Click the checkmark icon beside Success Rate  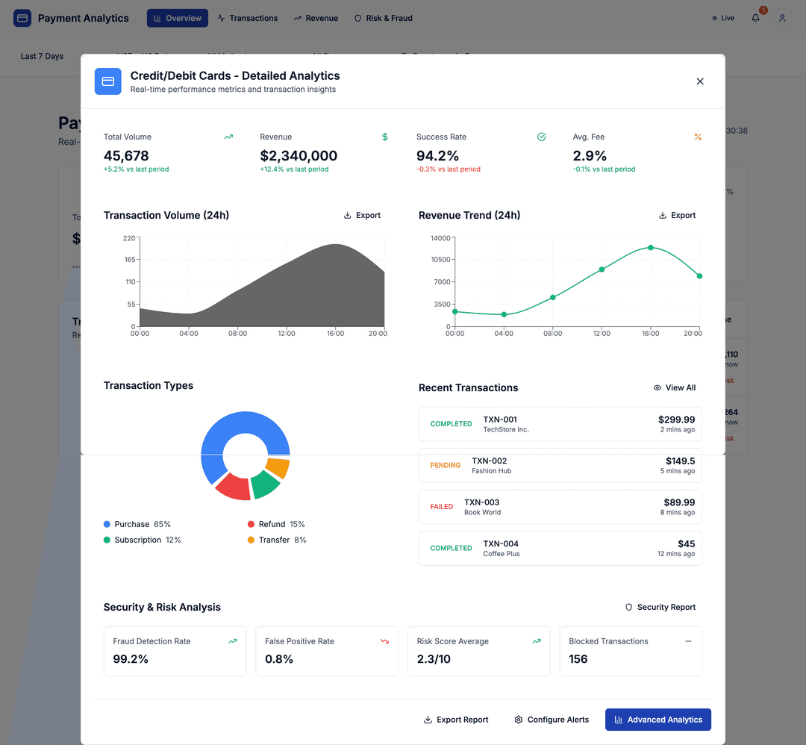click(x=541, y=137)
